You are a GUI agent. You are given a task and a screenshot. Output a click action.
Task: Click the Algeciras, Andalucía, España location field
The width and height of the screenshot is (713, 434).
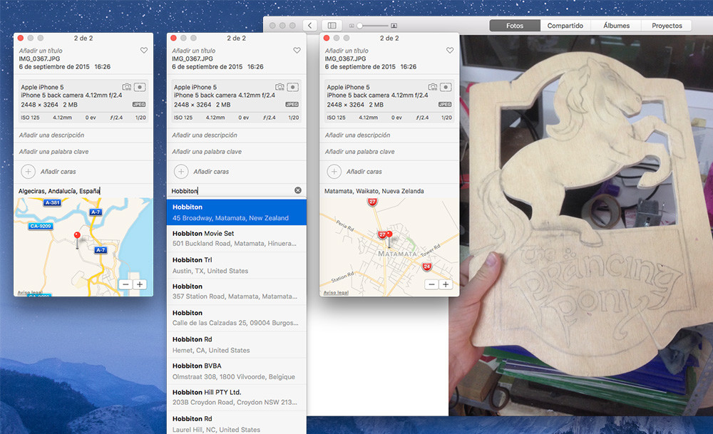pos(83,191)
